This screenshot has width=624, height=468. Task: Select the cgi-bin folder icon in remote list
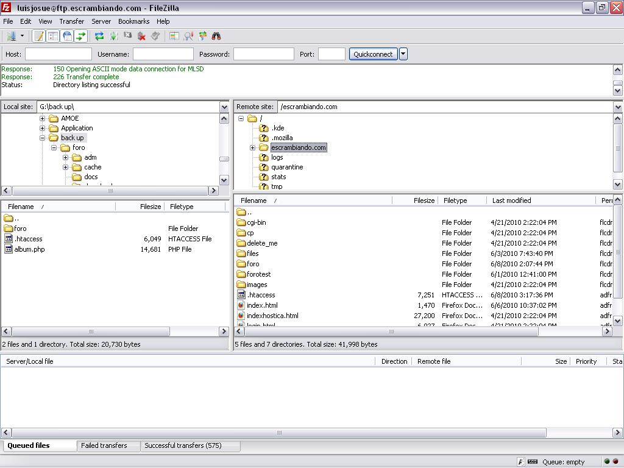click(x=241, y=222)
